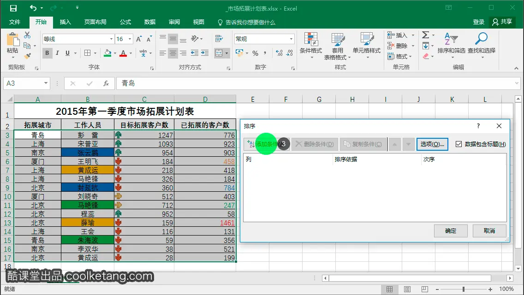
Task: Click the 告诉我你想要做什么 search box
Action: (x=247, y=23)
